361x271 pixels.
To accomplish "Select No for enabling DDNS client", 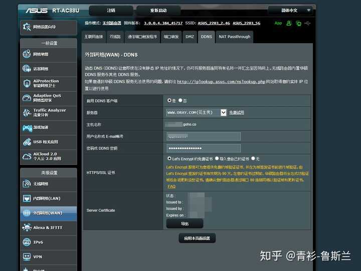I will click(180, 100).
